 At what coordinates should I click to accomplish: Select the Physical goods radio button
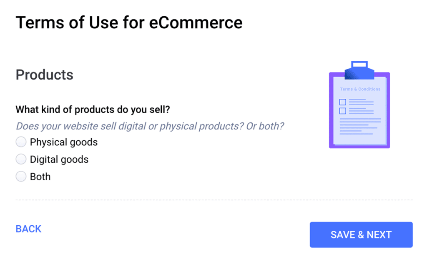tap(21, 142)
